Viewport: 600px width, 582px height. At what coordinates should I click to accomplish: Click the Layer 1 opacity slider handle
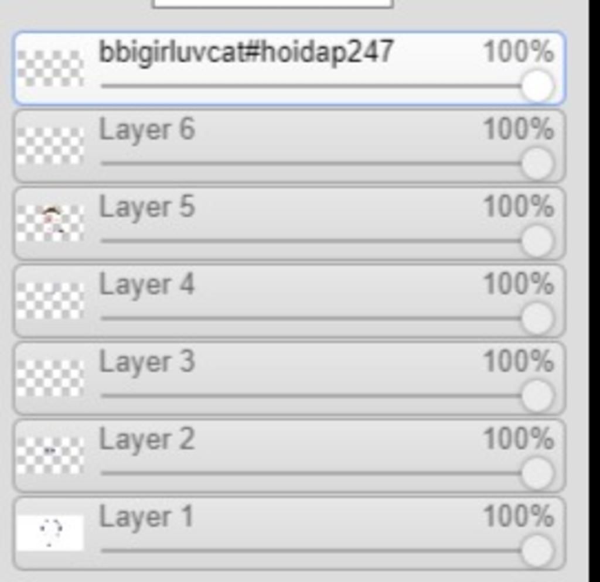tap(537, 550)
